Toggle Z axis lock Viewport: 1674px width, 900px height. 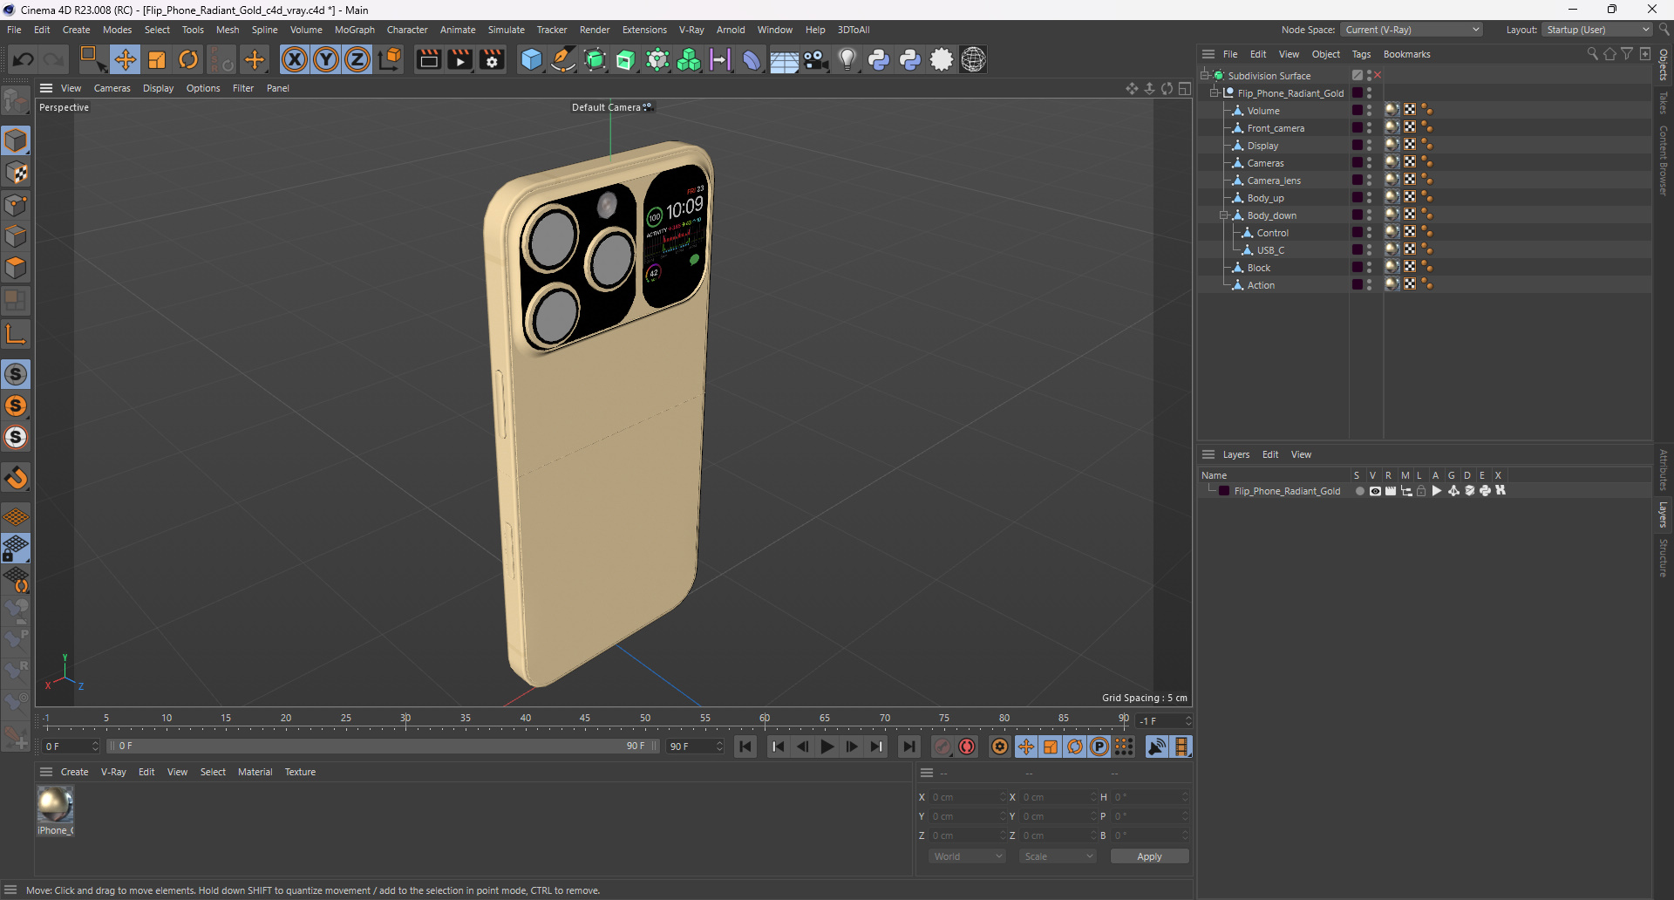tap(357, 59)
